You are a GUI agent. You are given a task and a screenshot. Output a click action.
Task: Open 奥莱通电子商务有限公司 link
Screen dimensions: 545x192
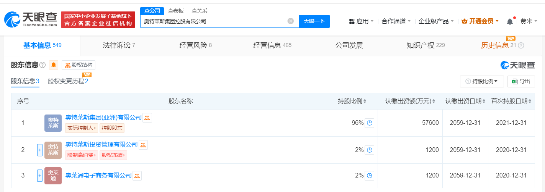click(x=98, y=176)
